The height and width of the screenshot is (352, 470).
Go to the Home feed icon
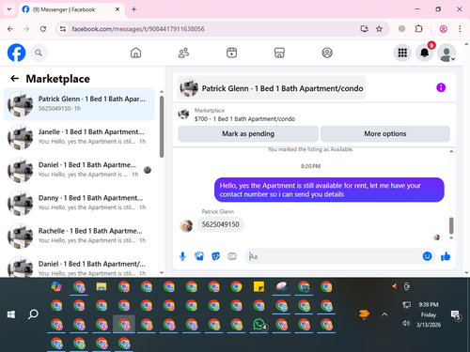coord(135,53)
